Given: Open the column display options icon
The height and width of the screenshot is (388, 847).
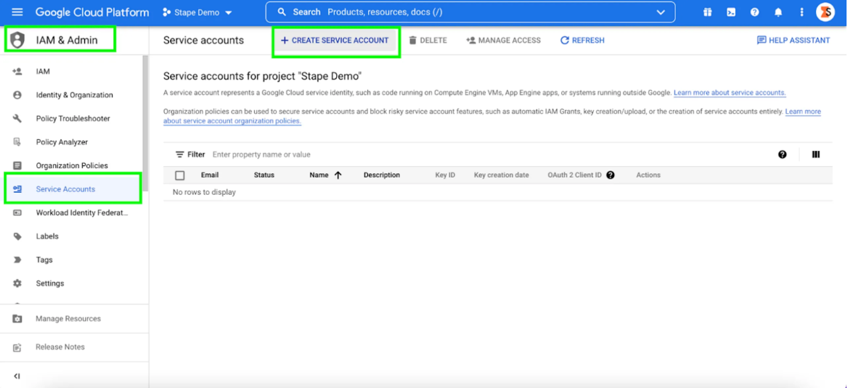Looking at the screenshot, I should pyautogui.click(x=816, y=154).
